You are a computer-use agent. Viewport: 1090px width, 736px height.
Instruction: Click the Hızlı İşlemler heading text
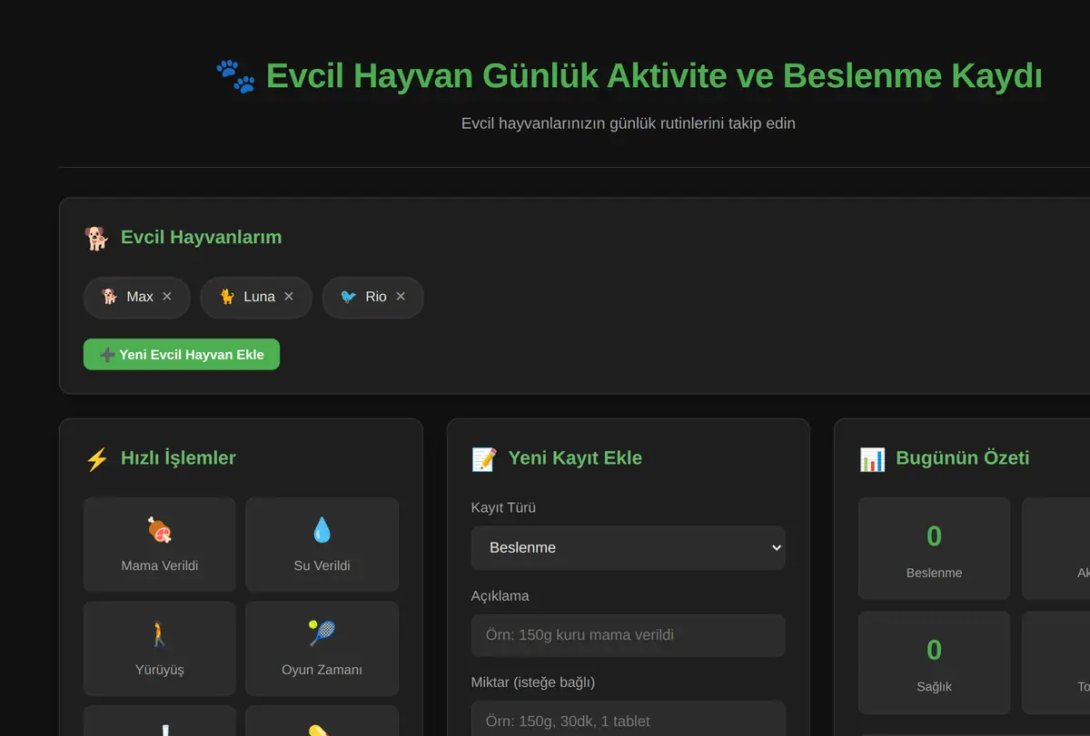[x=178, y=458]
